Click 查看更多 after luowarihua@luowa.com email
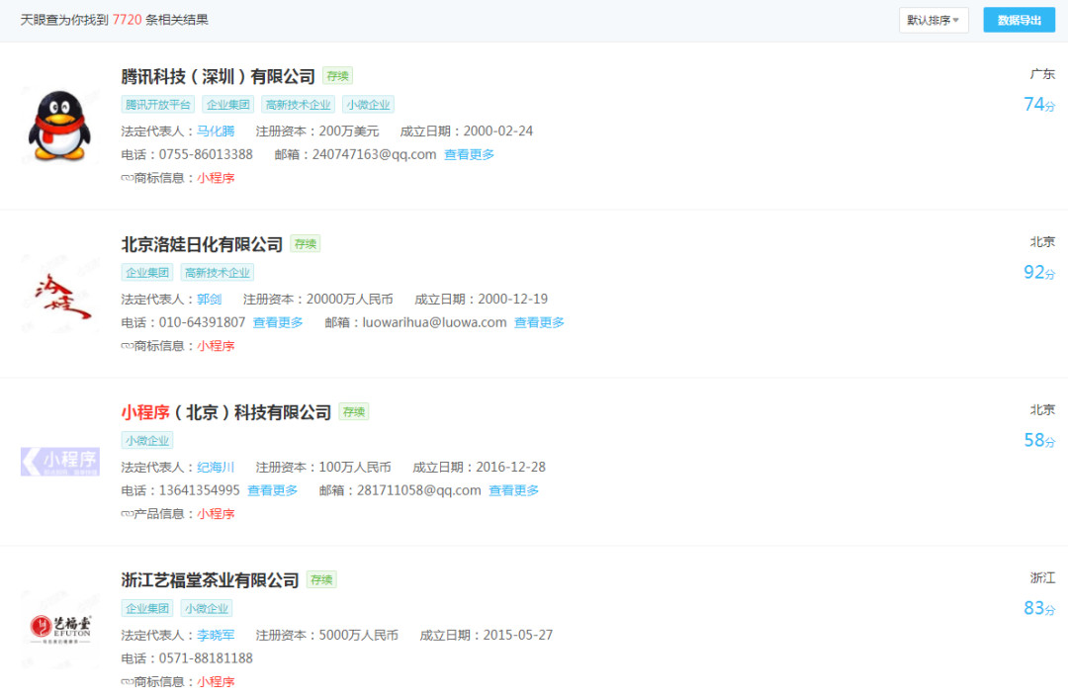The image size is (1068, 697). (539, 322)
